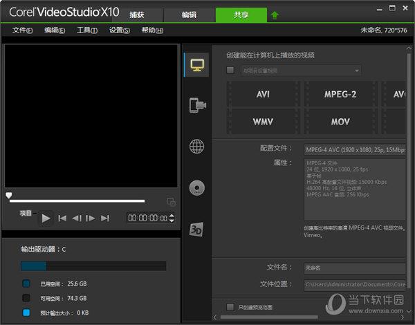Click the output drive usage bar

click(93, 266)
